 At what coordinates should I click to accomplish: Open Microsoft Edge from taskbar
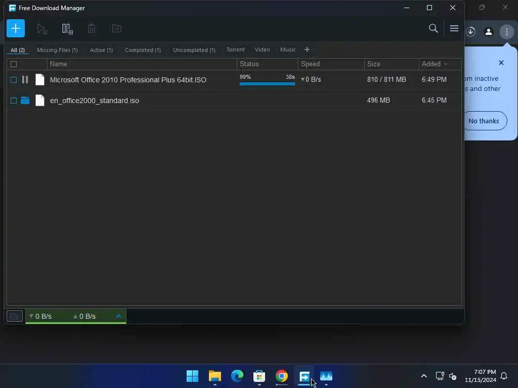(x=237, y=376)
